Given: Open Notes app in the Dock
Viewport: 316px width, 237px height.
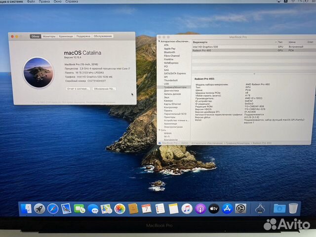Looking at the screenshot, I should click(x=173, y=208).
